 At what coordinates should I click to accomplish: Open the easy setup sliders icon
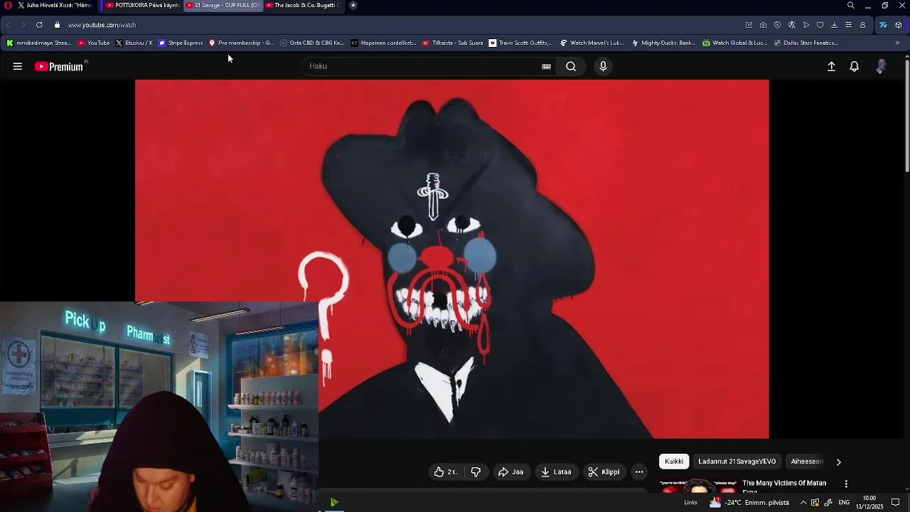(x=848, y=25)
